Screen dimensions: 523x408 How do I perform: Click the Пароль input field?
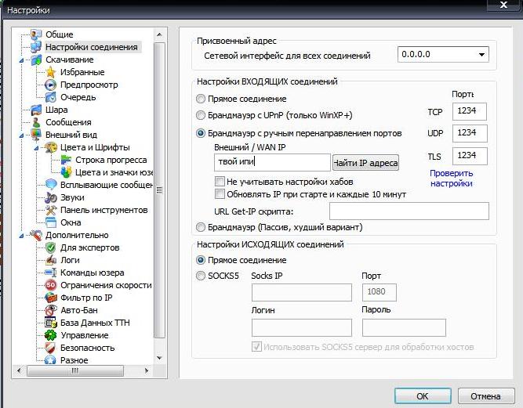pos(404,327)
